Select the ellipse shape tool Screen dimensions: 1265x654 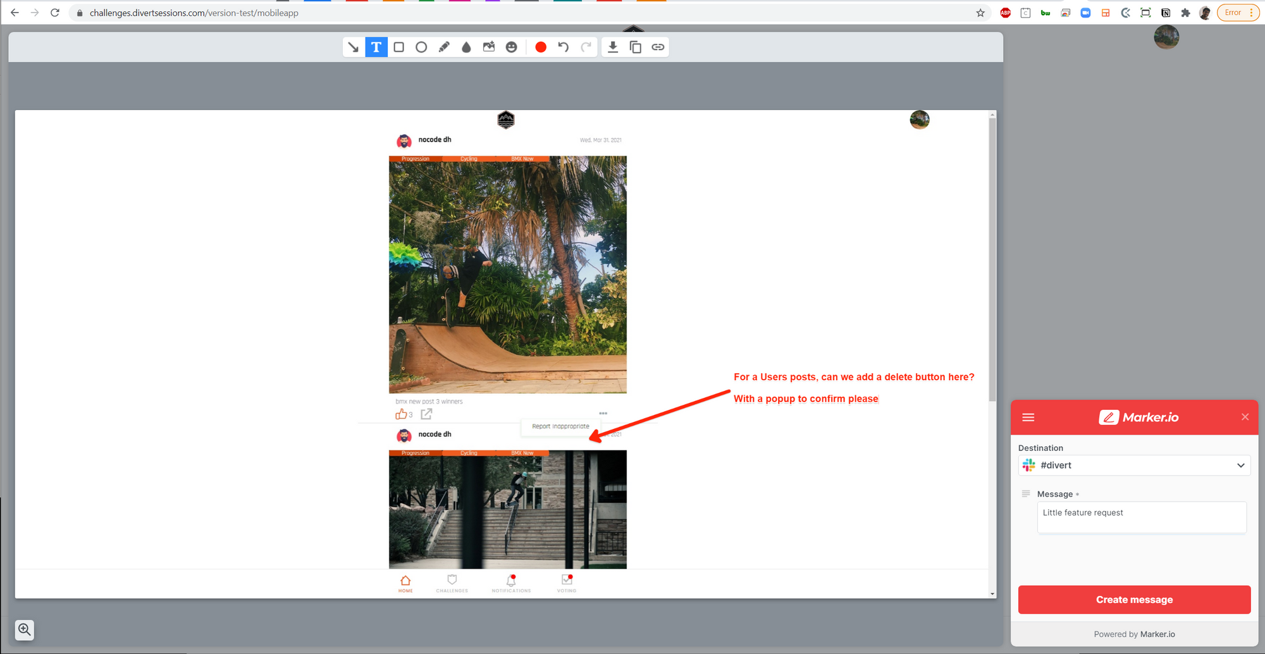[421, 47]
